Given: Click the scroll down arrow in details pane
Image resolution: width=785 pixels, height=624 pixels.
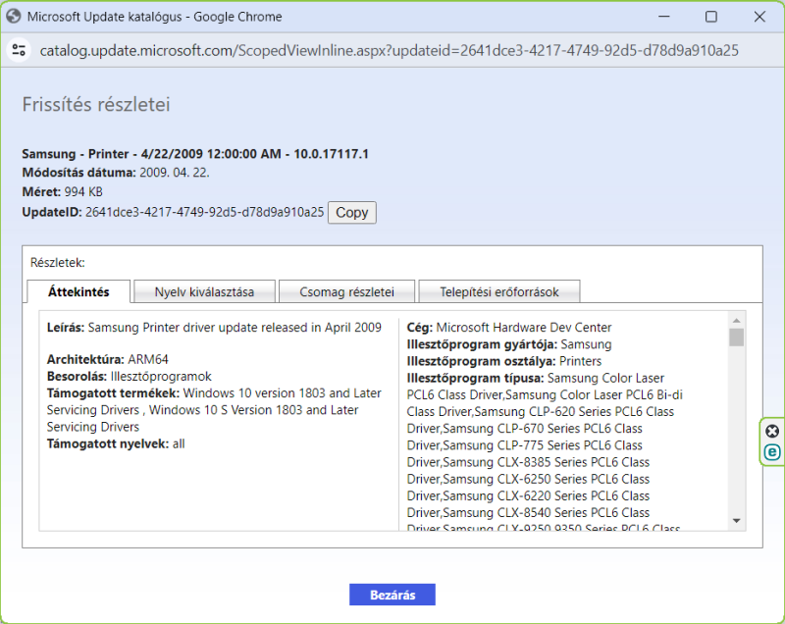Looking at the screenshot, I should pos(737,521).
